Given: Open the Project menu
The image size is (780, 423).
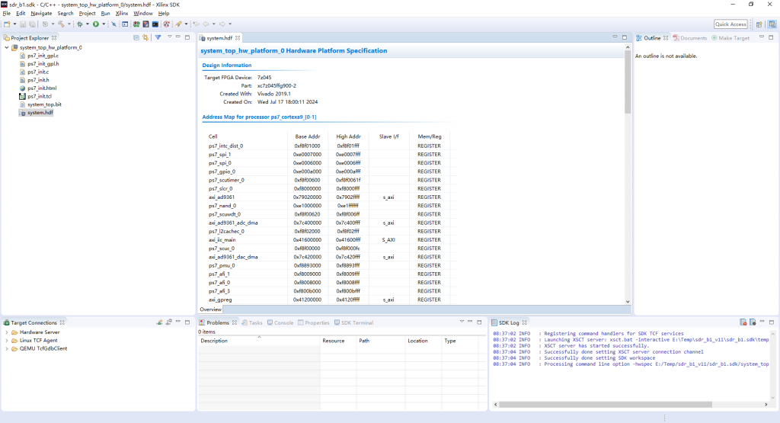Looking at the screenshot, I should 87,14.
